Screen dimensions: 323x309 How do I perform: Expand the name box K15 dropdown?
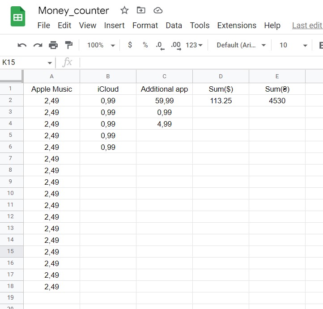(x=50, y=63)
